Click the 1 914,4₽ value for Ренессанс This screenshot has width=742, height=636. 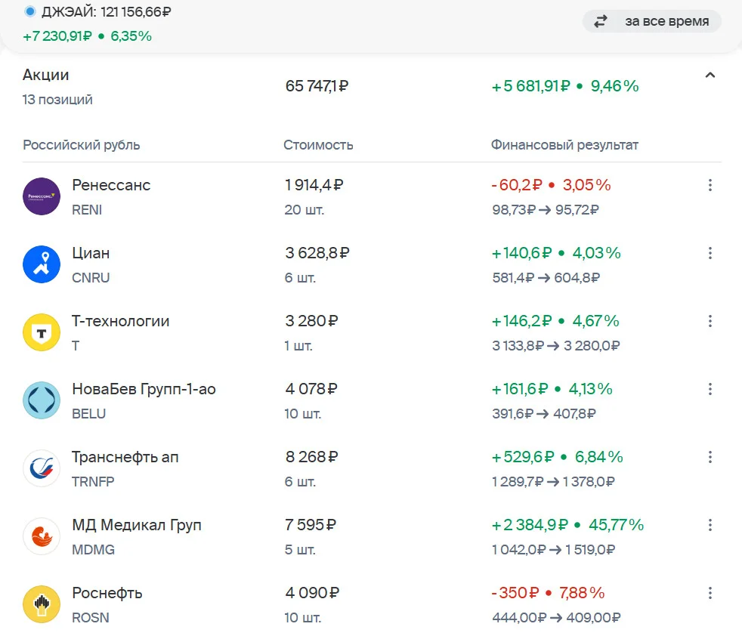314,185
